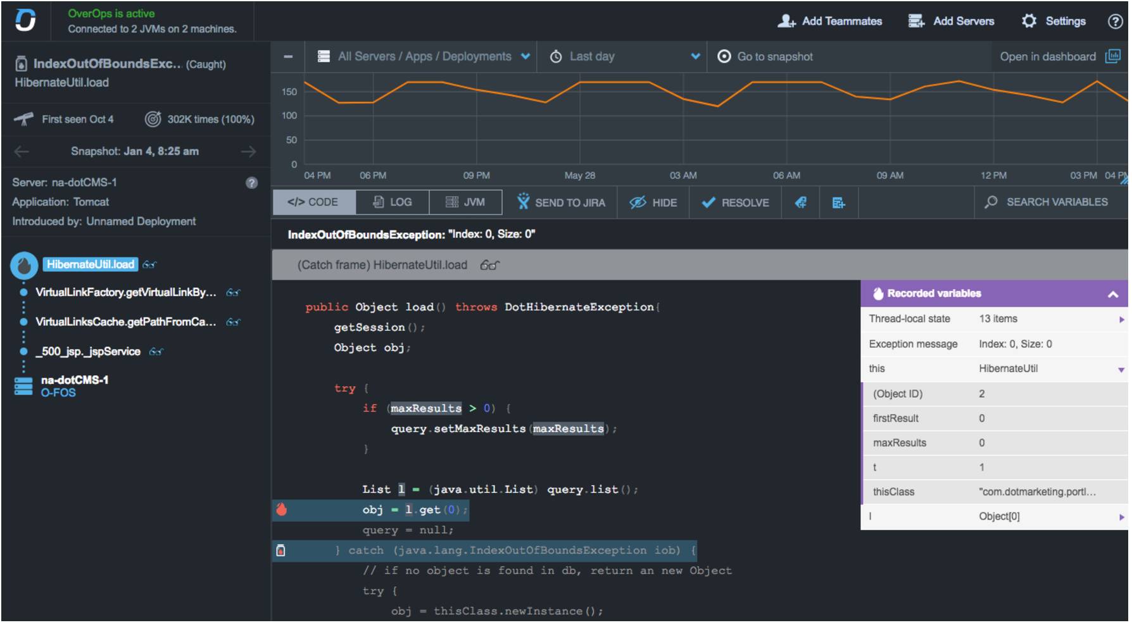
Task: Switch to the JVM tab
Action: pos(466,202)
